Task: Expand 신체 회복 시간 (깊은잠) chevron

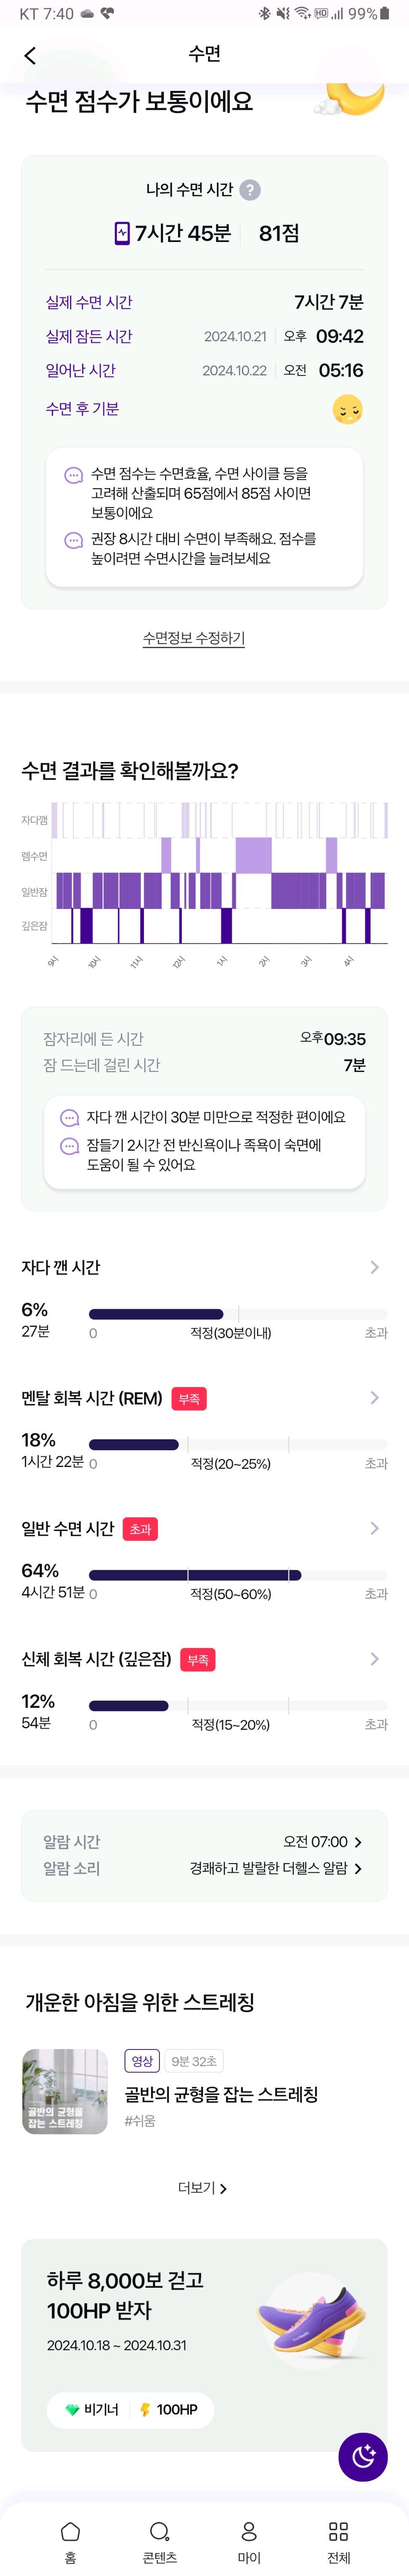Action: (x=375, y=1659)
